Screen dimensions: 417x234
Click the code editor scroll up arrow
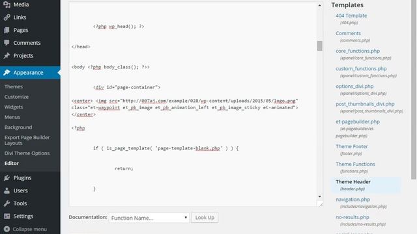coord(320,5)
